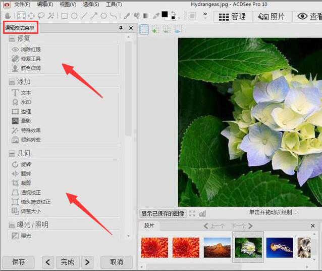Open the 透视校正 perspective correction tool

[26, 193]
